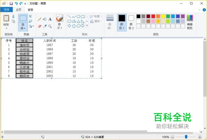Screen dimensions: 207x140
Task: Click the zoom in plus button
Action: click(200, 137)
